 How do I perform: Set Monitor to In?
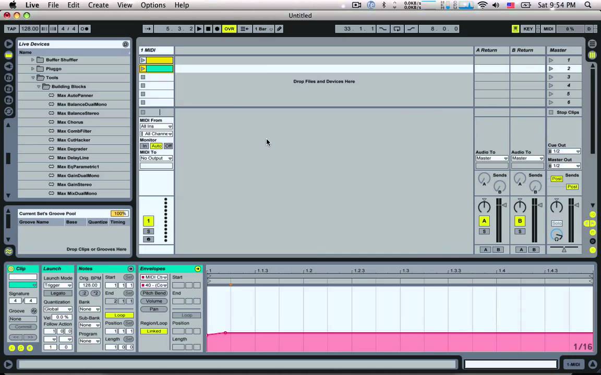[x=145, y=146]
